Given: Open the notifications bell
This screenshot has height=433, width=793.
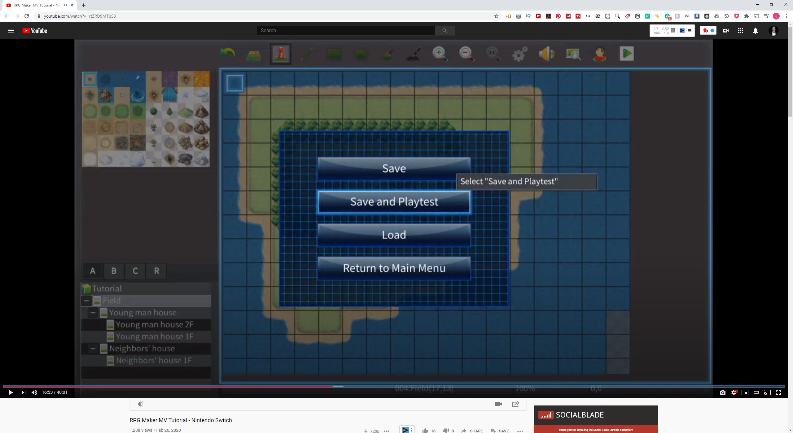Looking at the screenshot, I should pos(756,31).
